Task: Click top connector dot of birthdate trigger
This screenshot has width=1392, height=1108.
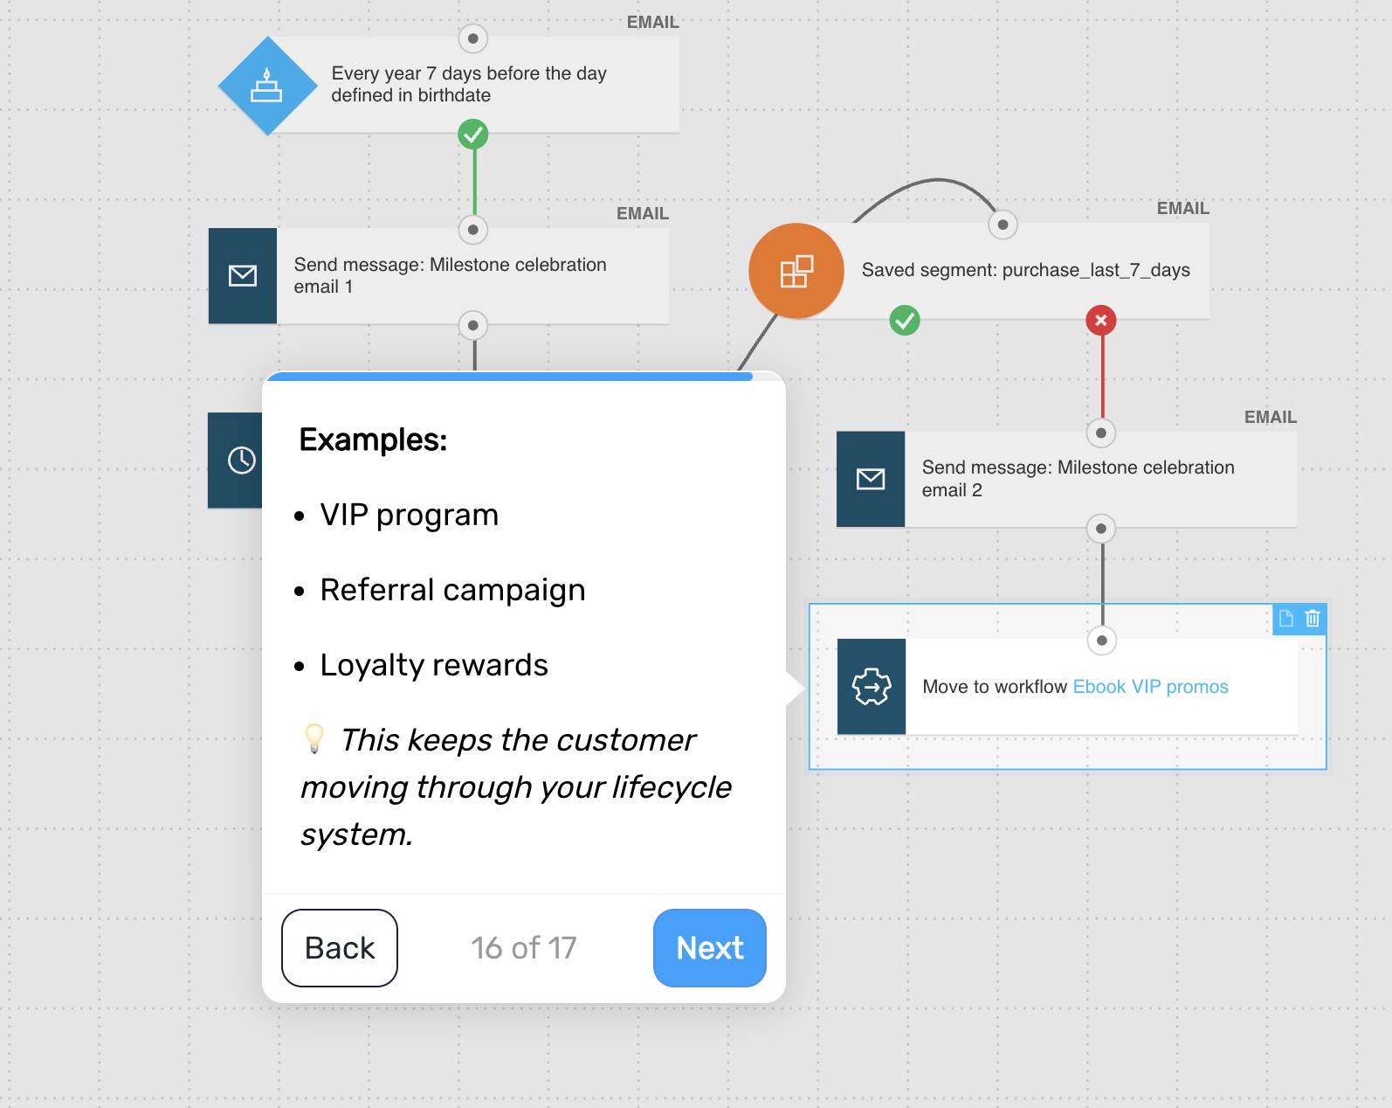Action: [x=473, y=38]
